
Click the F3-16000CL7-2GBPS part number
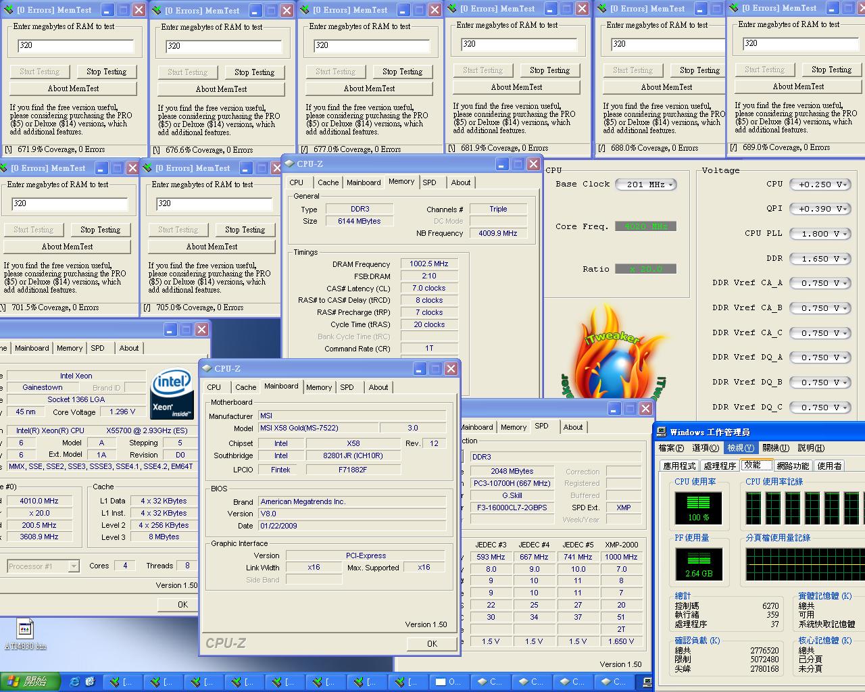(512, 508)
